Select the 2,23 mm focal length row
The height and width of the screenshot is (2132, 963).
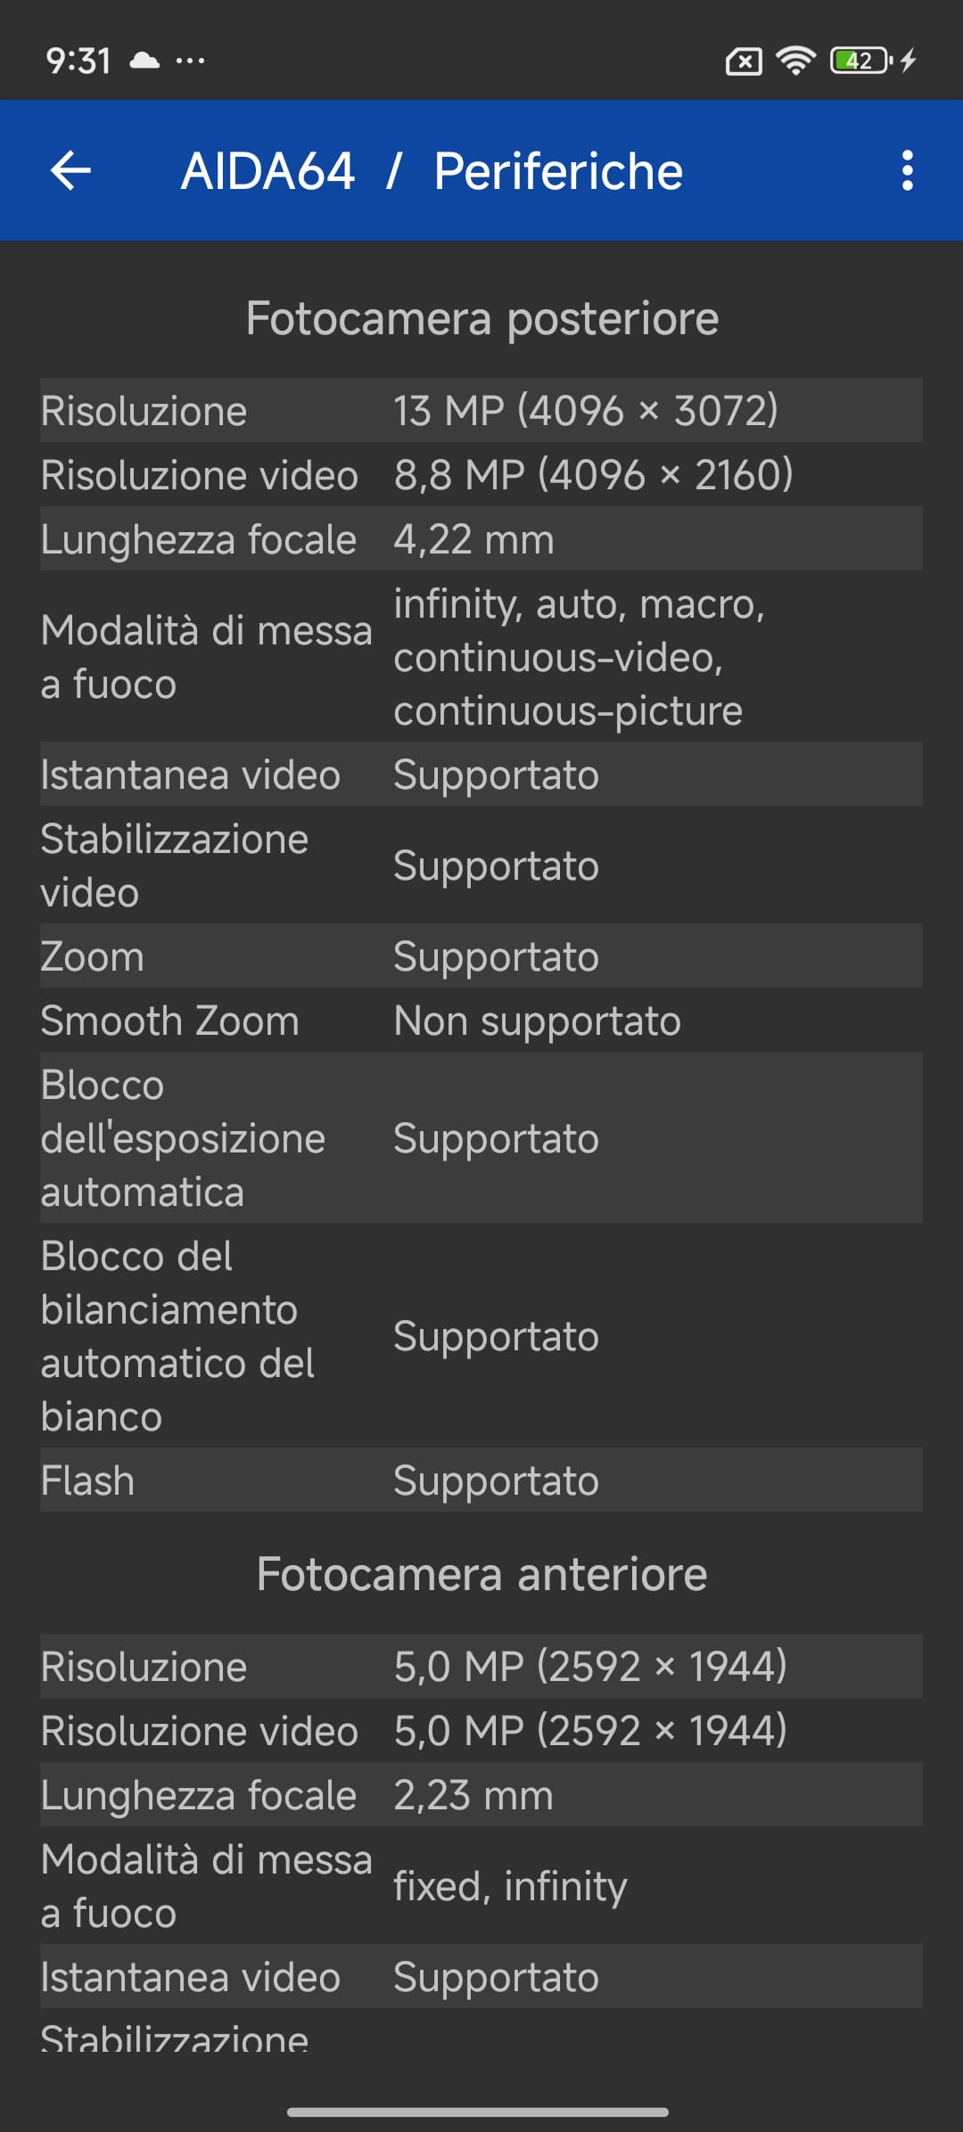pos(481,1795)
